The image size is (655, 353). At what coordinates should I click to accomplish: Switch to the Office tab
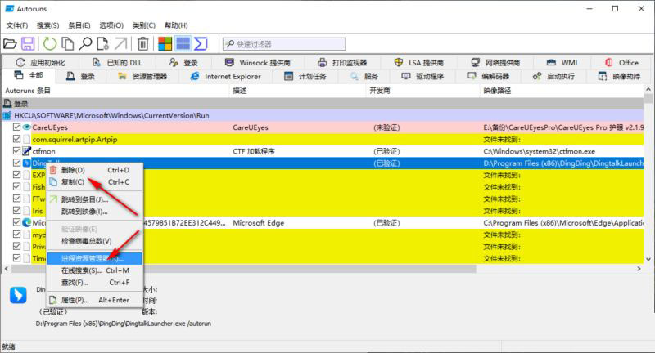621,63
